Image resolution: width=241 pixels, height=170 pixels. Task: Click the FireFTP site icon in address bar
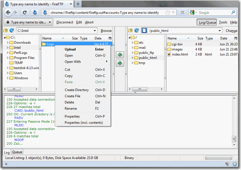(x=45, y=13)
